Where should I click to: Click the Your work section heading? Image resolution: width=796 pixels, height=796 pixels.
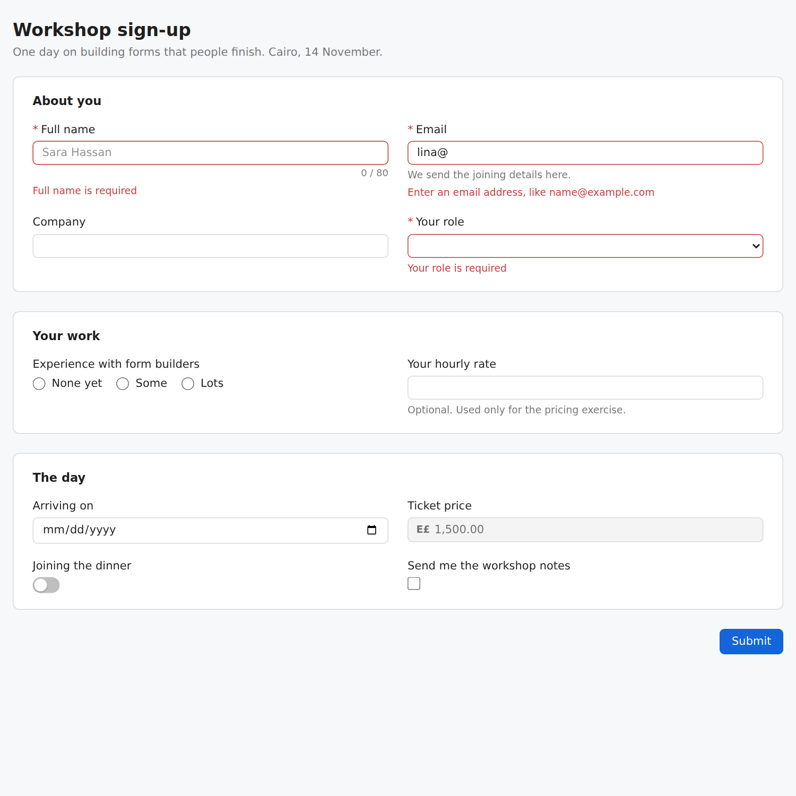66,336
